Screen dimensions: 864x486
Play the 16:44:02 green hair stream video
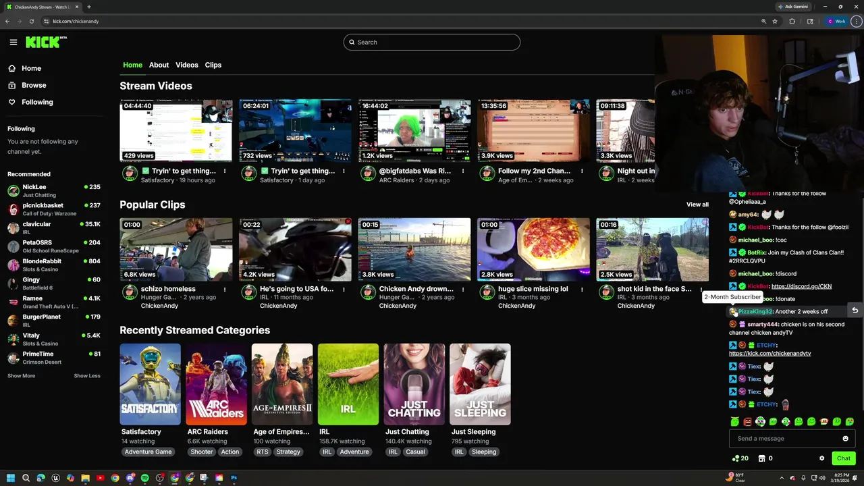coord(414,131)
